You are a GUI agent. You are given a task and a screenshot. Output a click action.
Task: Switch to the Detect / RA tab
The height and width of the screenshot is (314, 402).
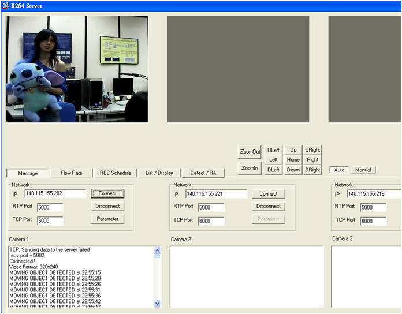point(203,173)
